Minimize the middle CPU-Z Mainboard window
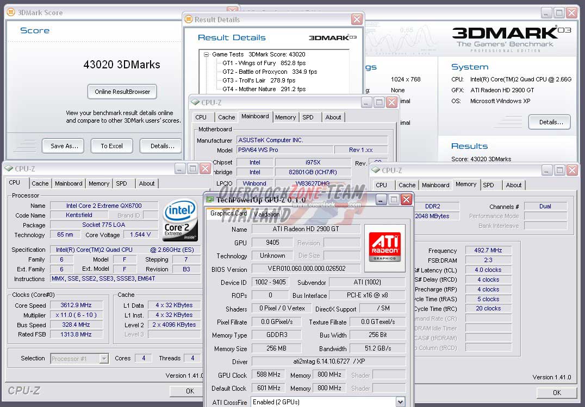585x407 pixels. (366, 102)
